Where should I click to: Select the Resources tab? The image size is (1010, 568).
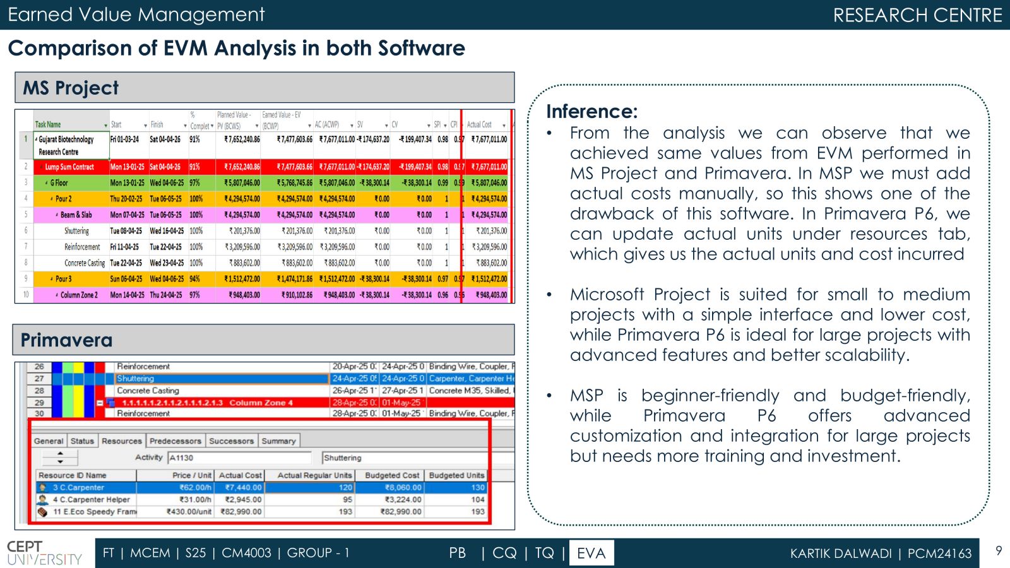click(122, 441)
